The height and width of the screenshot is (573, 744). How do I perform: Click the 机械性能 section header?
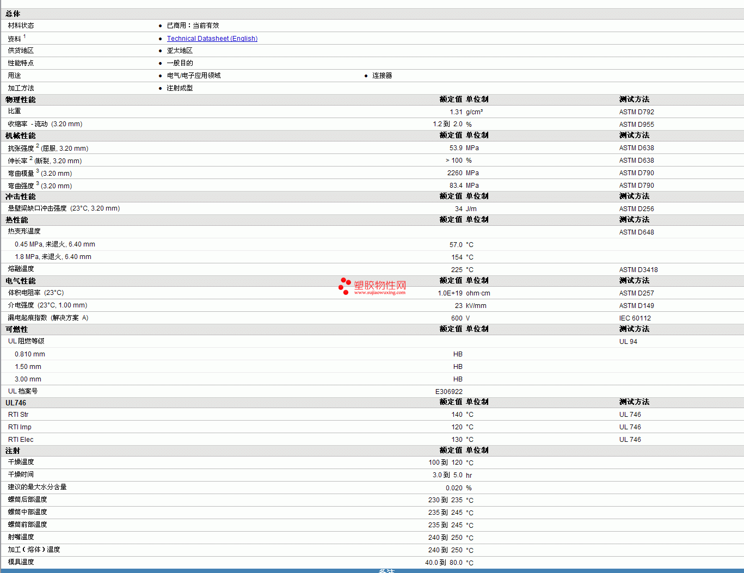[21, 135]
